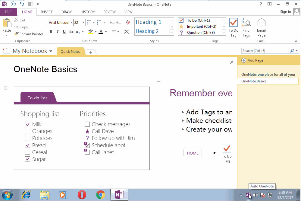This screenshot has width=301, height=201.
Task: Switch to the DRAW ribbon tab
Action: [66, 12]
